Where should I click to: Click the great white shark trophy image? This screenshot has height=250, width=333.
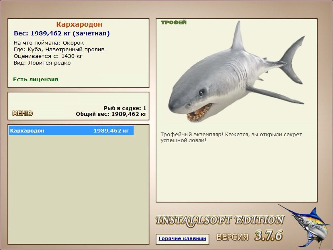[x=236, y=72]
